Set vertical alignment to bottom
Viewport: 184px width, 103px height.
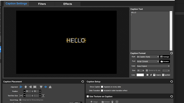point(50,87)
